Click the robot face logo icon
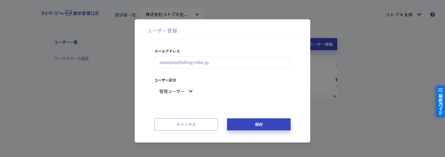 click(68, 13)
